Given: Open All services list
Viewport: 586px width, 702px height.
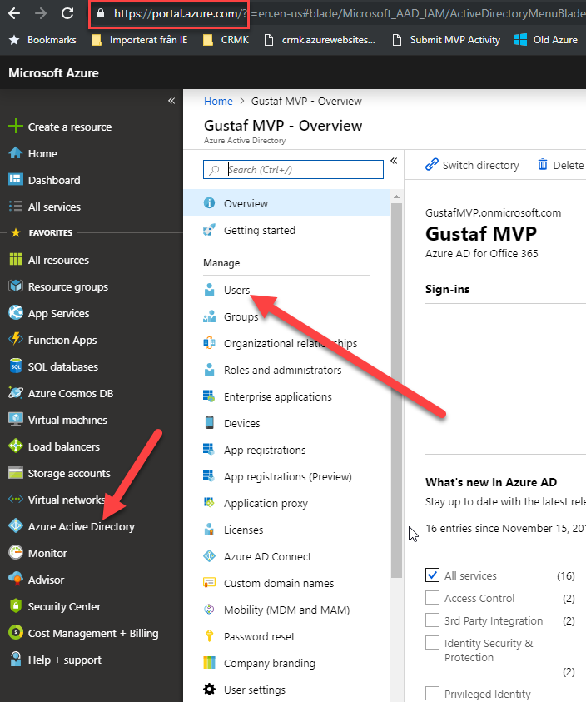Looking at the screenshot, I should (x=54, y=207).
